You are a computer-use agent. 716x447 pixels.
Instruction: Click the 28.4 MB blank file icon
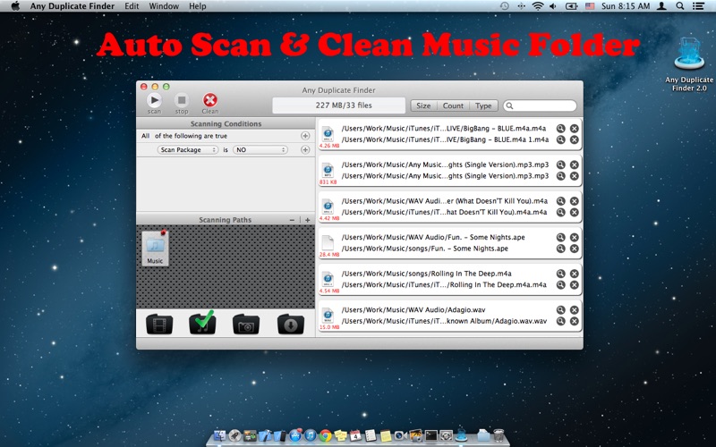[x=328, y=243]
